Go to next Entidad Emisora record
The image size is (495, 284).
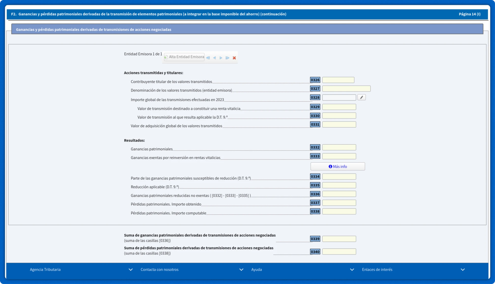221,58
